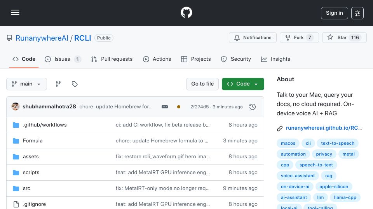Open the Insights tab
The image size is (373, 209).
pos(275,59)
